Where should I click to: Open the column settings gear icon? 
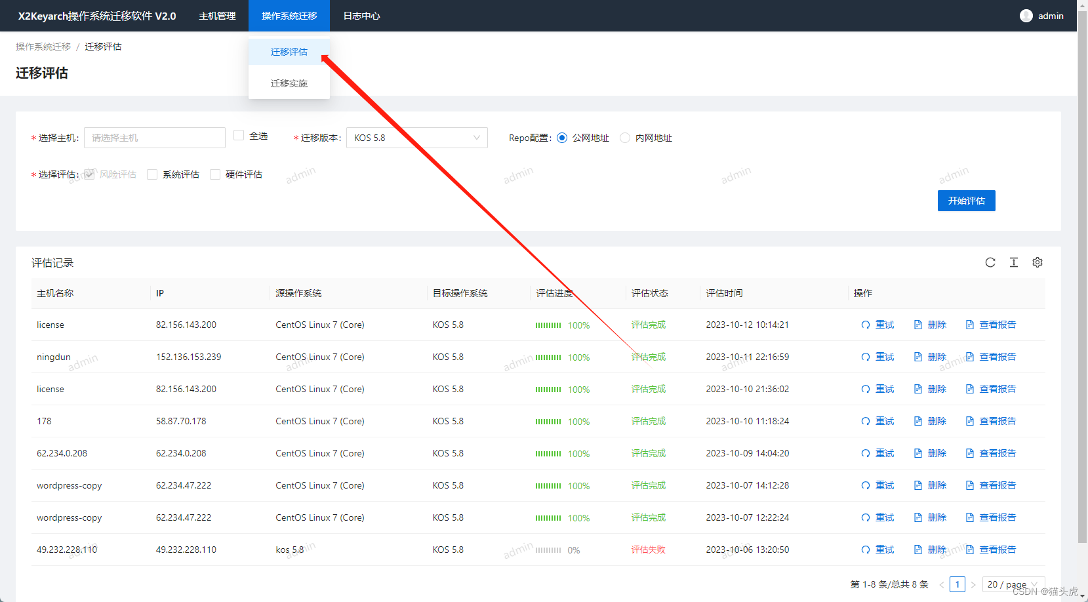[1038, 262]
